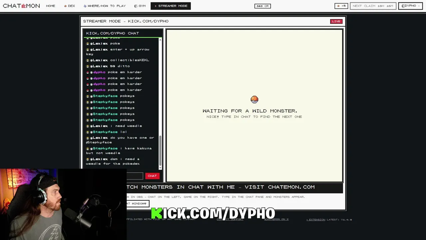Screen dimensions: 426x240
Task: Click badge icon beside 'collectiblesKEKL' message
Action: 88,60
